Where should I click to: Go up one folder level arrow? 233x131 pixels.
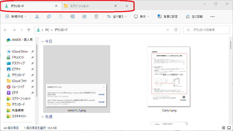coord(29,30)
